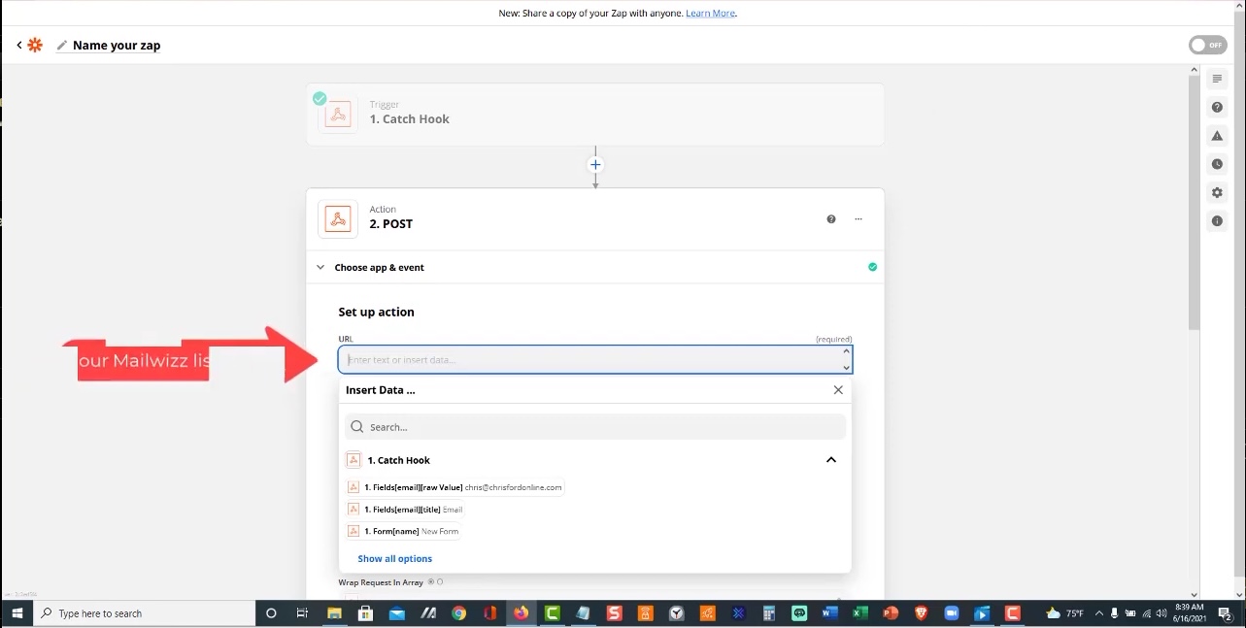
Task: Click the vertical page scrollbar
Action: pos(1195,202)
